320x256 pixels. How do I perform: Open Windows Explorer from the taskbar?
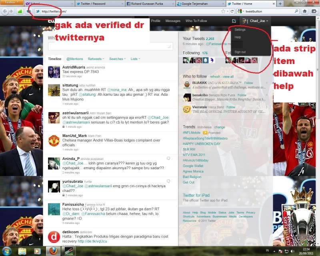pos(22,251)
